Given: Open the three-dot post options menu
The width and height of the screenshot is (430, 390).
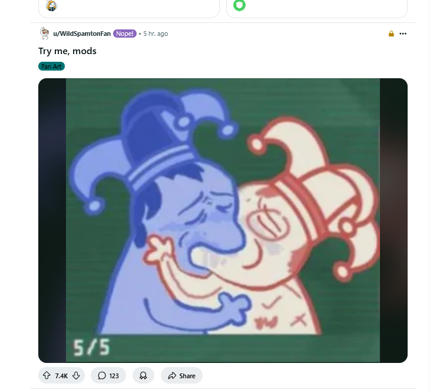Looking at the screenshot, I should (403, 34).
